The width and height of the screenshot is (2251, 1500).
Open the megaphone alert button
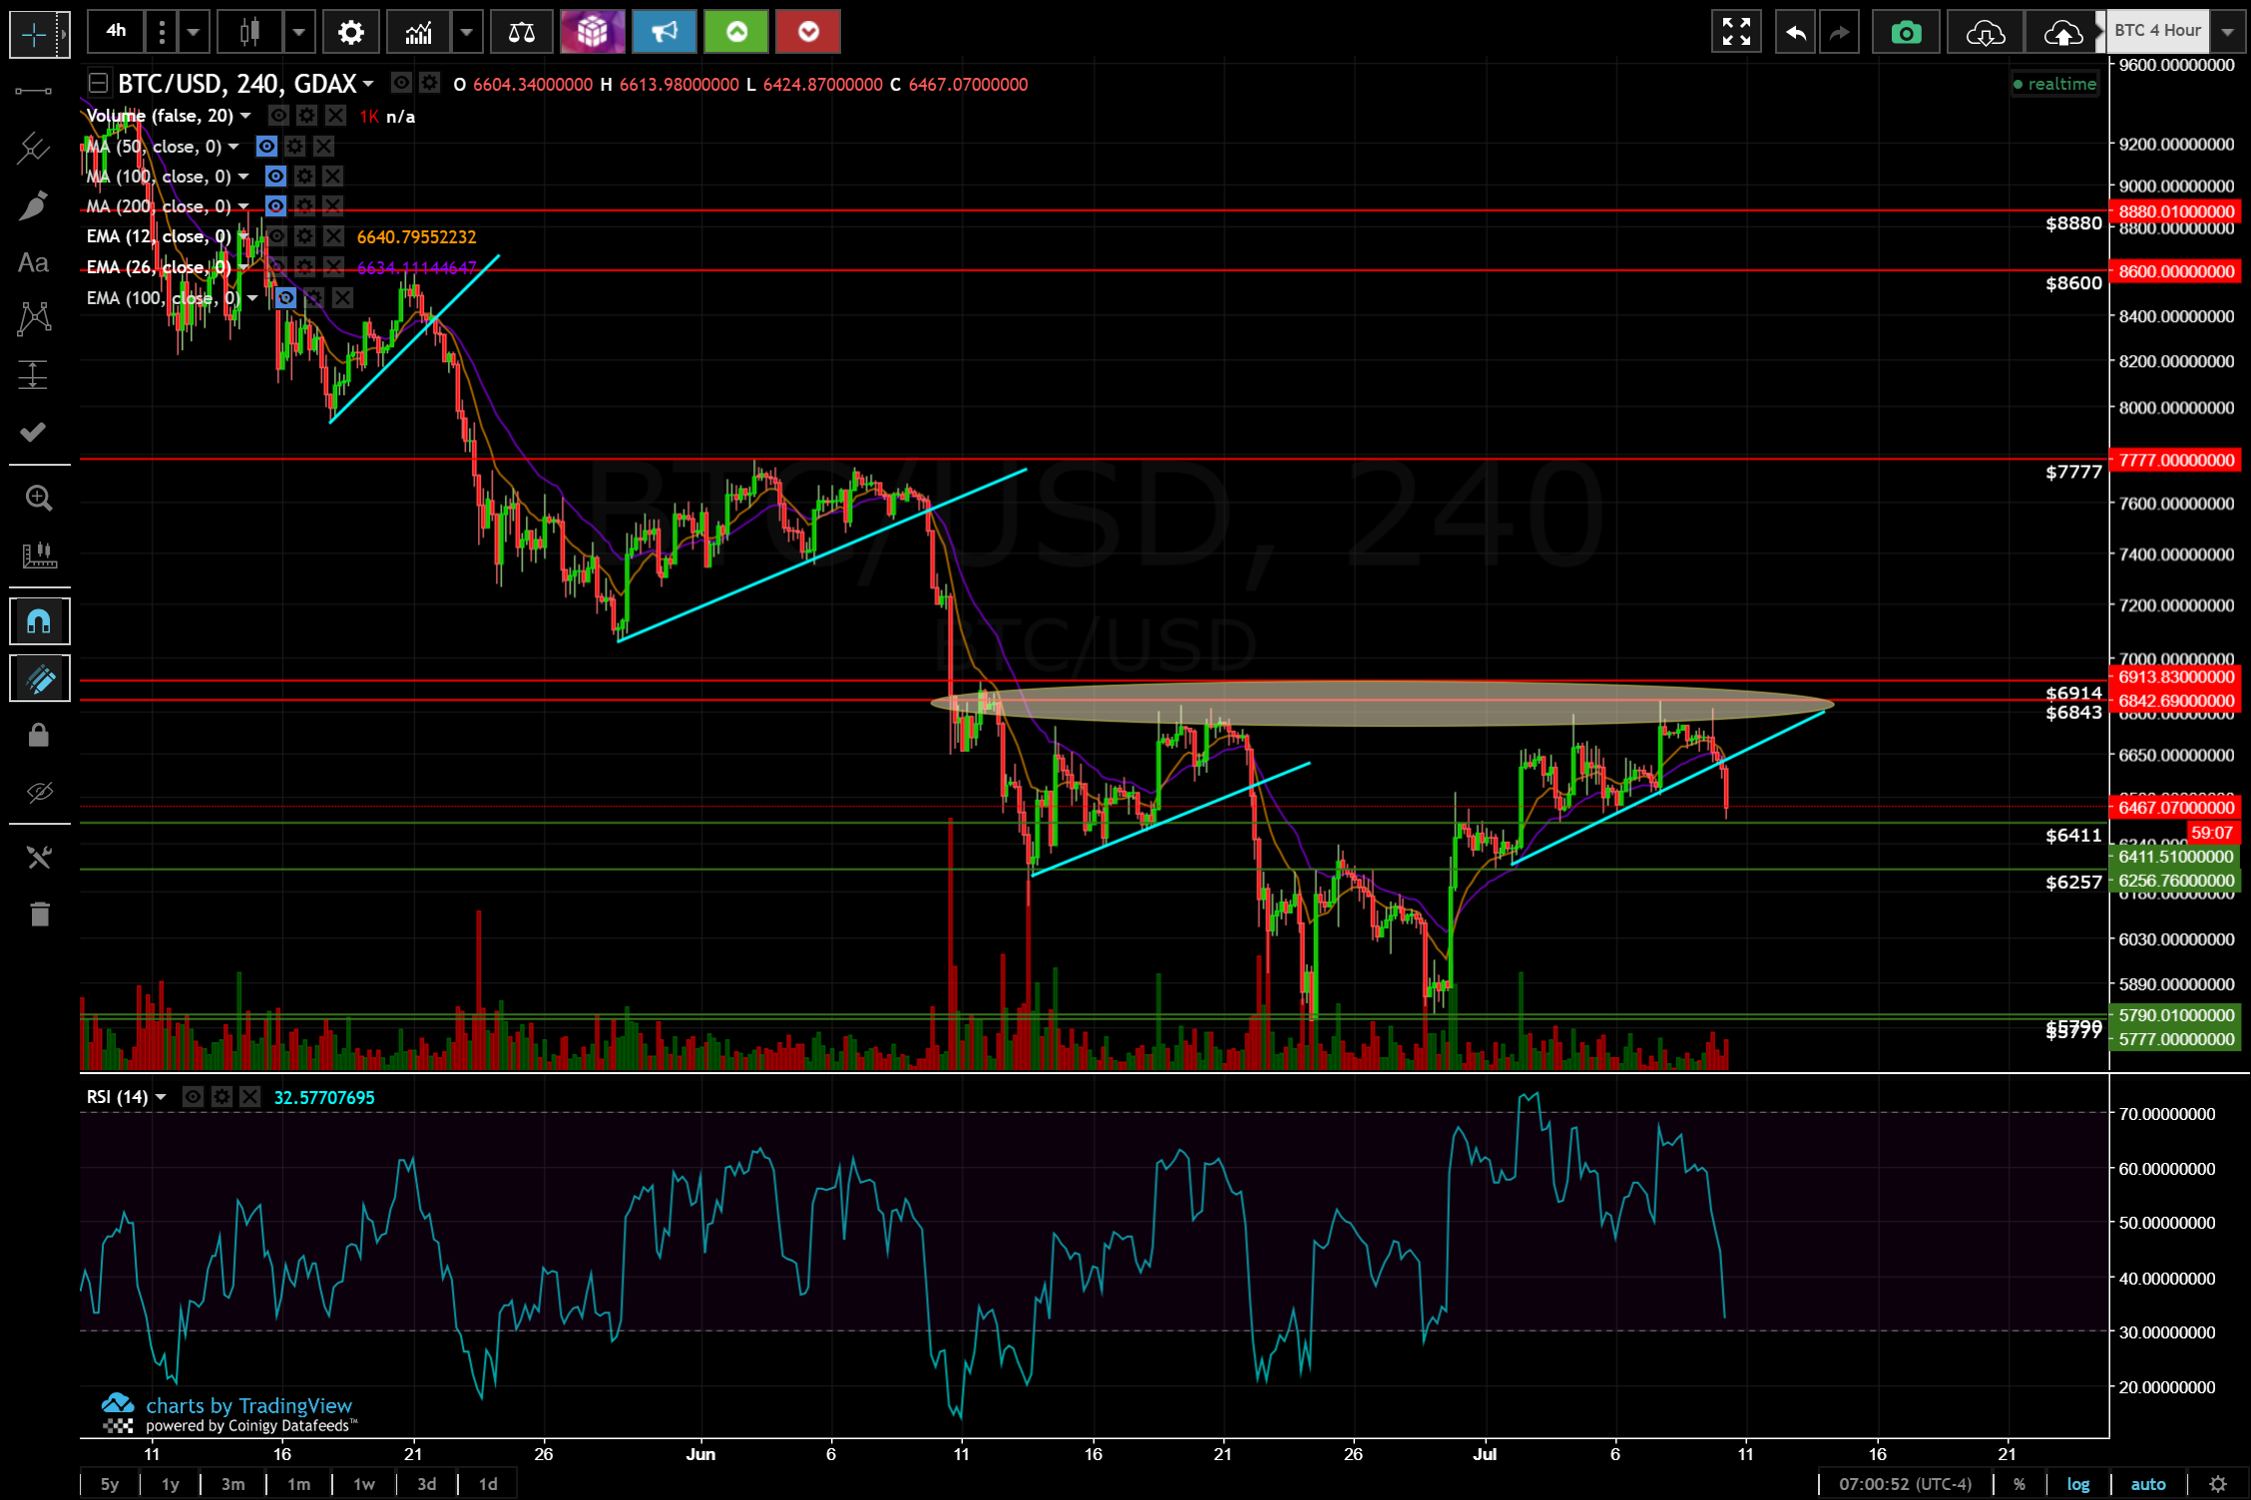[664, 33]
